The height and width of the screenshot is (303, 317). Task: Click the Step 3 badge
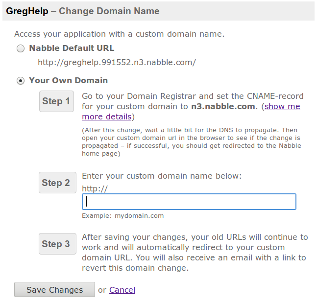[56, 244]
